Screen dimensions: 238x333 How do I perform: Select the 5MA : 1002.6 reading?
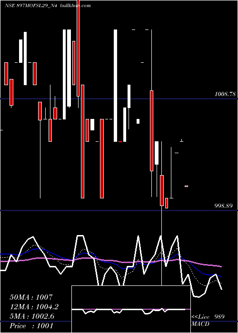32,316
